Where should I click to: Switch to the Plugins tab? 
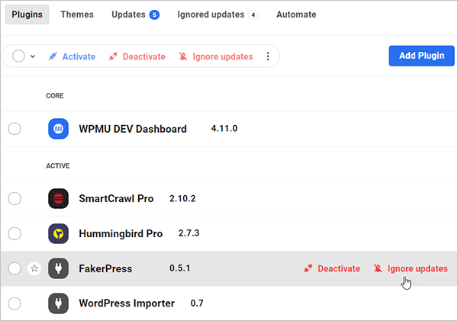pyautogui.click(x=27, y=14)
